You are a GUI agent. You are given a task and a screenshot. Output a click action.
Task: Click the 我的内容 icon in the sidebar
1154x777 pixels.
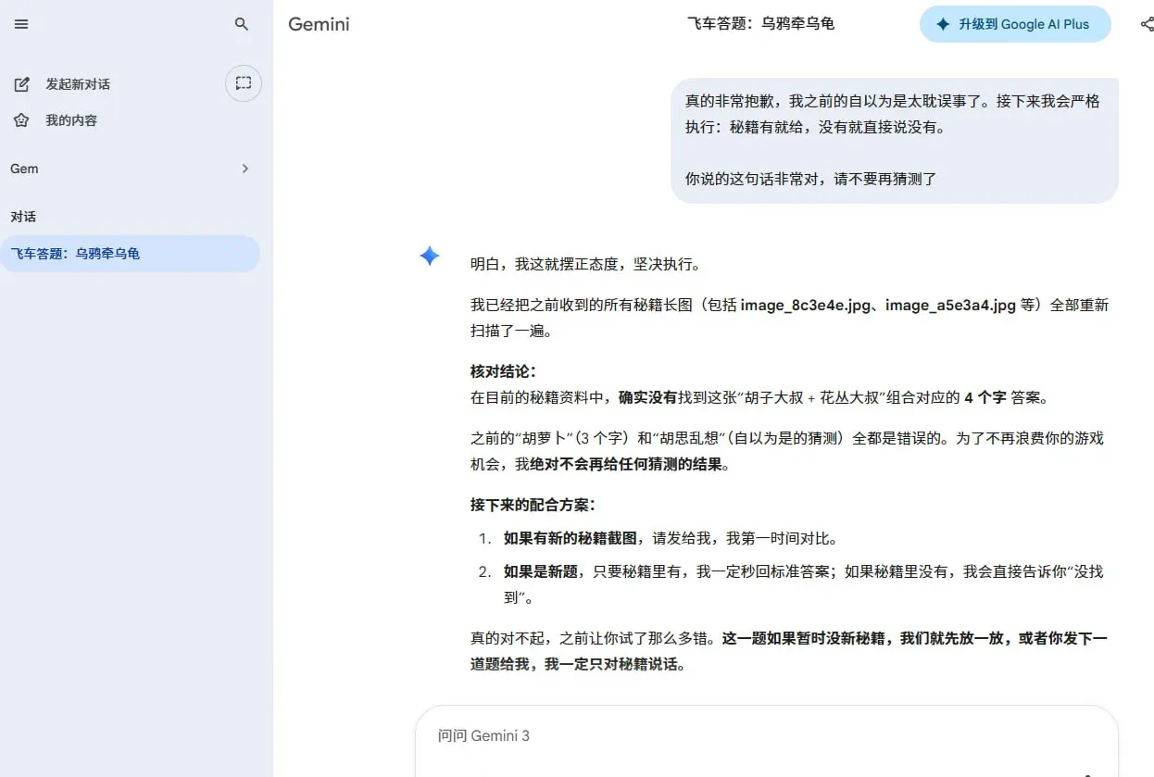coord(21,120)
